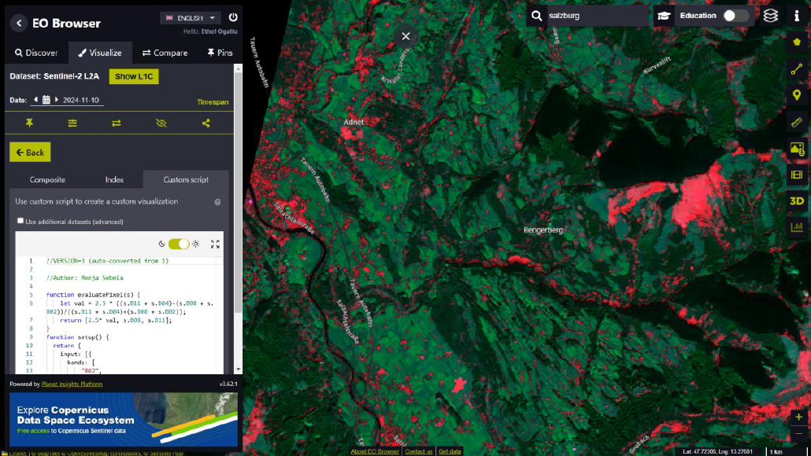Toggle Education mode switch
The height and width of the screenshot is (456, 811).
(735, 16)
